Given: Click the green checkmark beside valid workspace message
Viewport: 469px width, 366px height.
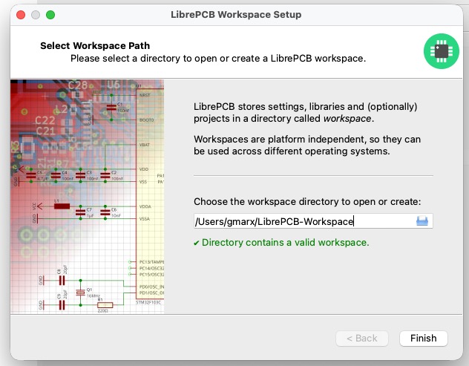Looking at the screenshot, I should pos(196,243).
